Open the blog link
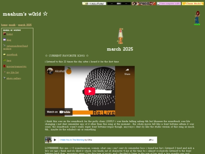Viewport: 205px width, 154px height. (9, 40)
